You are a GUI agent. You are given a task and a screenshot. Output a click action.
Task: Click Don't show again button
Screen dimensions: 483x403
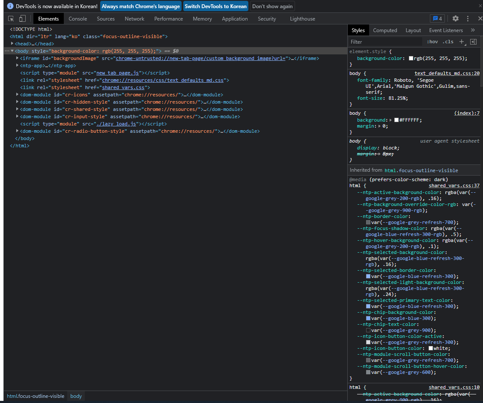click(x=272, y=6)
